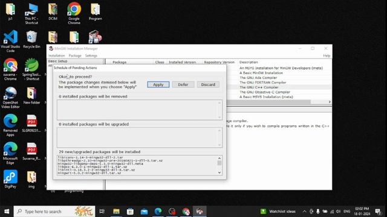The image size is (387, 217).
Task: Select MinGW Installation Manager taskbar icon
Action: point(200,212)
